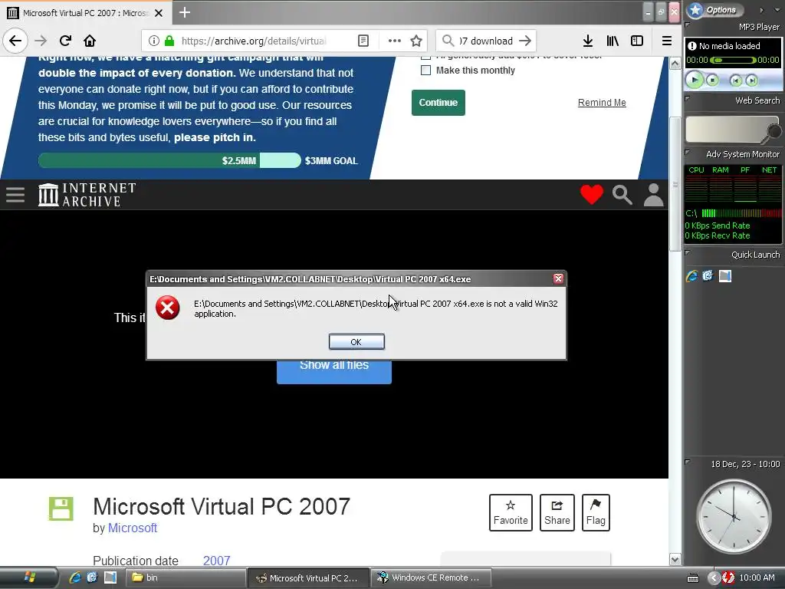Viewport: 785px width, 589px height.
Task: Collapse the clock sidebar panel
Action: tap(688, 462)
